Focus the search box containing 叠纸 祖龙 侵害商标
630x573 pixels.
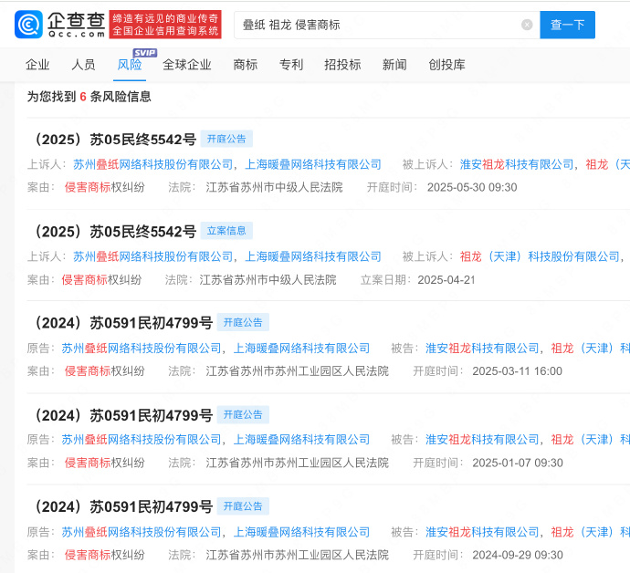point(386,25)
